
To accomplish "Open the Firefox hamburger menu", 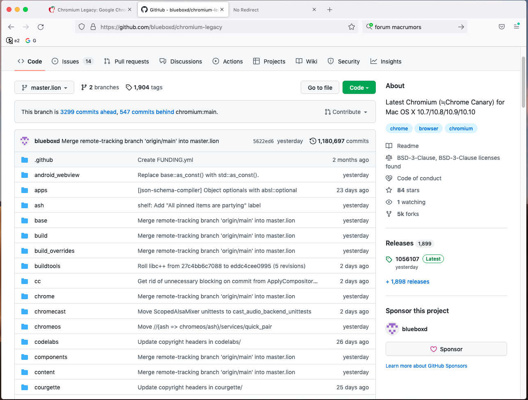I will coord(517,27).
